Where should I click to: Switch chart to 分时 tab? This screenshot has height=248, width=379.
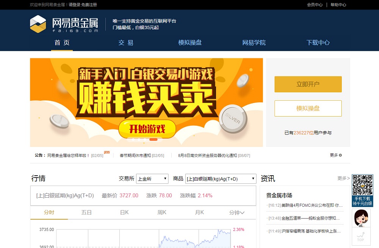click(49, 212)
